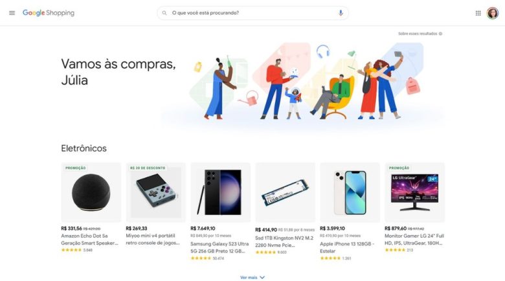This screenshot has width=505, height=281.
Task: Select the Apple iPhone 13 128GB thumbnail
Action: 350,192
